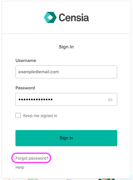Click the Sign In heading
The height and width of the screenshot is (180, 133).
pos(66,47)
